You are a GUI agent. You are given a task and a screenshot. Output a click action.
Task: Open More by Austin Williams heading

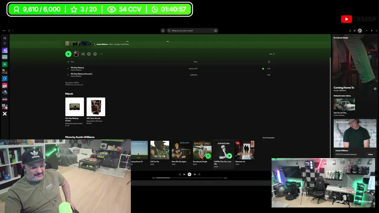(x=80, y=137)
